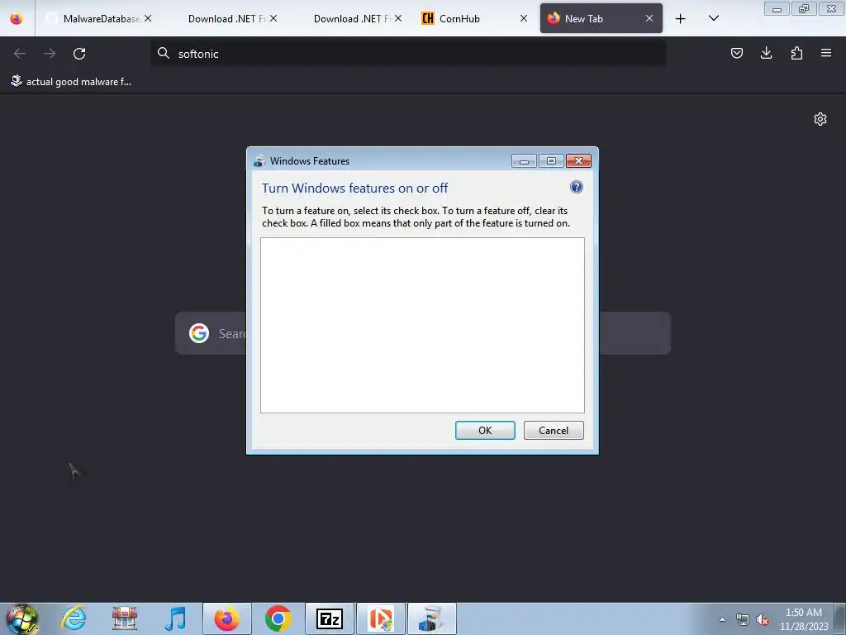Open the Firefox hamburger menu
Viewport: 846px width, 635px height.
point(826,53)
